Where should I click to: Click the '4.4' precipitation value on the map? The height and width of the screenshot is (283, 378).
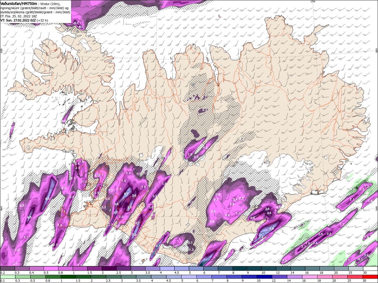pyautogui.click(x=252, y=218)
